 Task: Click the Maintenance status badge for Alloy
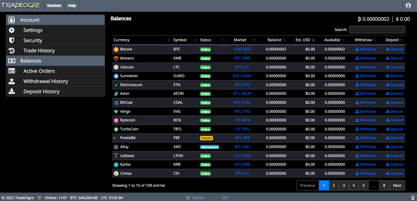(x=210, y=147)
